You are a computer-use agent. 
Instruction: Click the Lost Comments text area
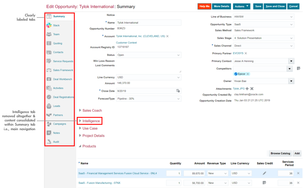tap(149, 68)
